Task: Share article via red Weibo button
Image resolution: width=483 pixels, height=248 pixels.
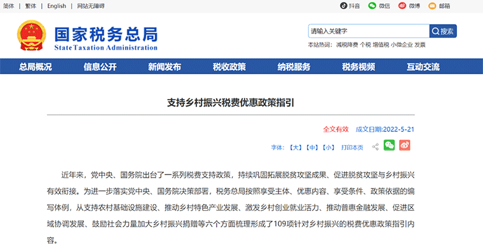Action: pos(405,145)
